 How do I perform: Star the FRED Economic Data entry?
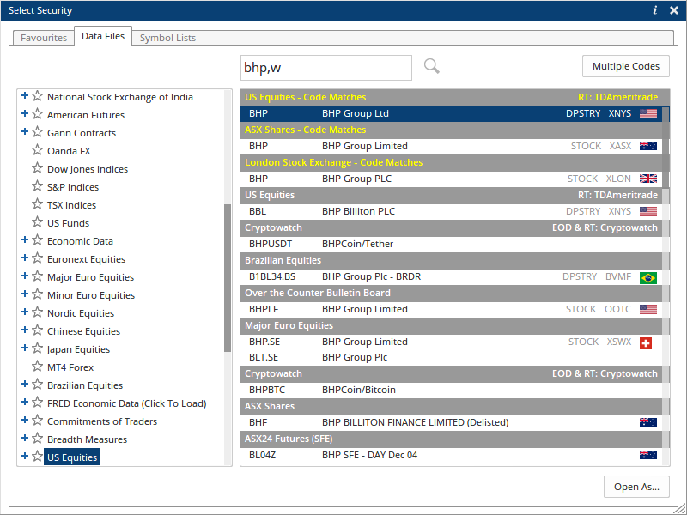point(38,403)
